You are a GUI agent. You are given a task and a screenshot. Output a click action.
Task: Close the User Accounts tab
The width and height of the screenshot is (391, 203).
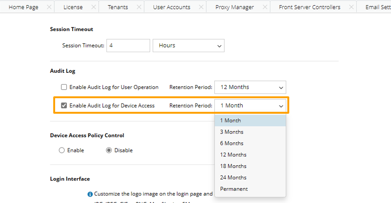pos(201,7)
